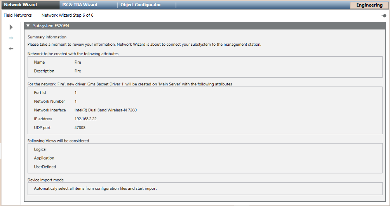Go back using the left arrow icon
390x206 pixels.
[x=11, y=48]
